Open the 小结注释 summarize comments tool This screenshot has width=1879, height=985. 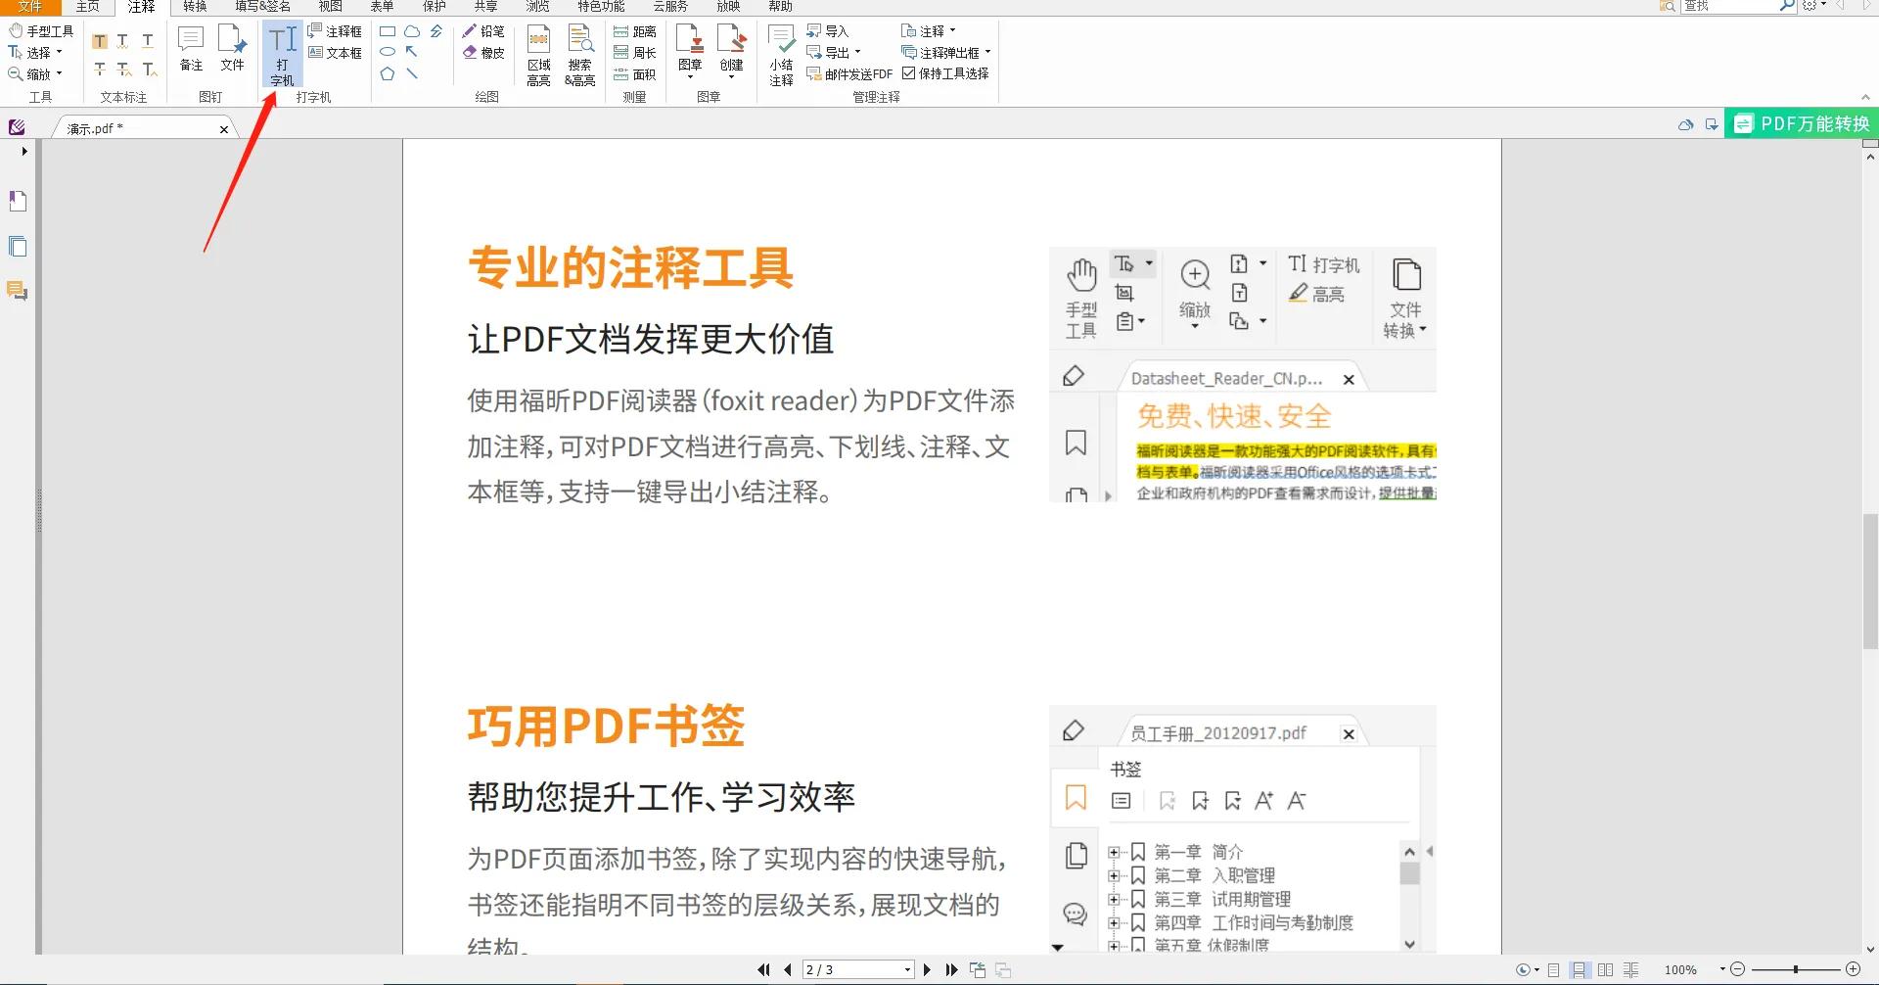[x=781, y=56]
